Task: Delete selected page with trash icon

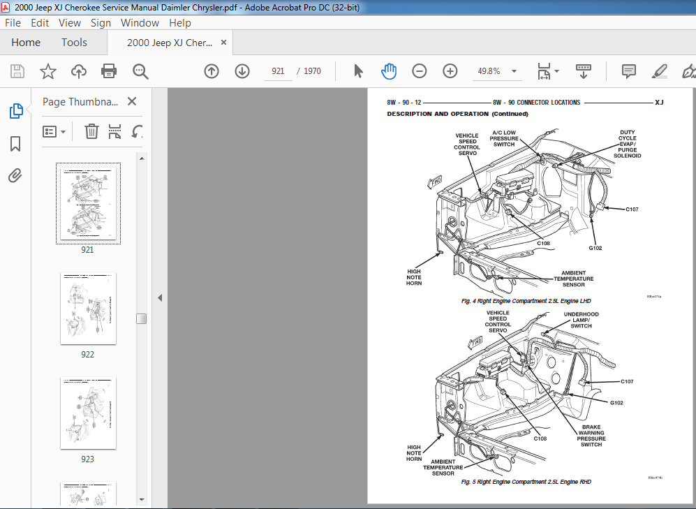Action: pos(91,131)
